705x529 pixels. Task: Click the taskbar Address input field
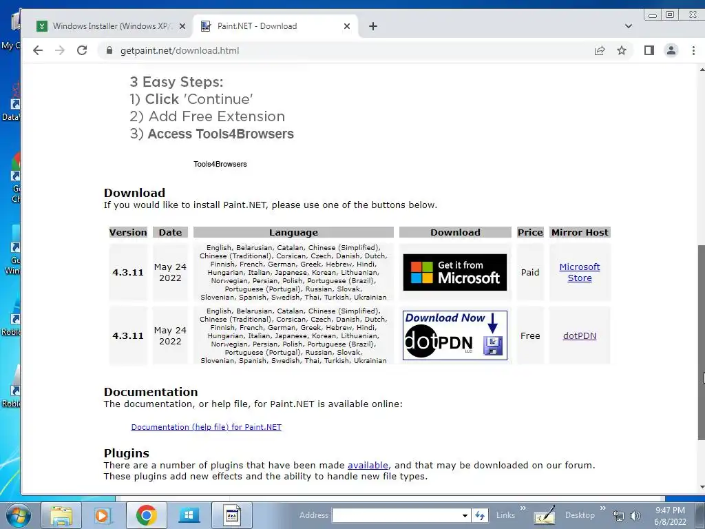(397, 515)
